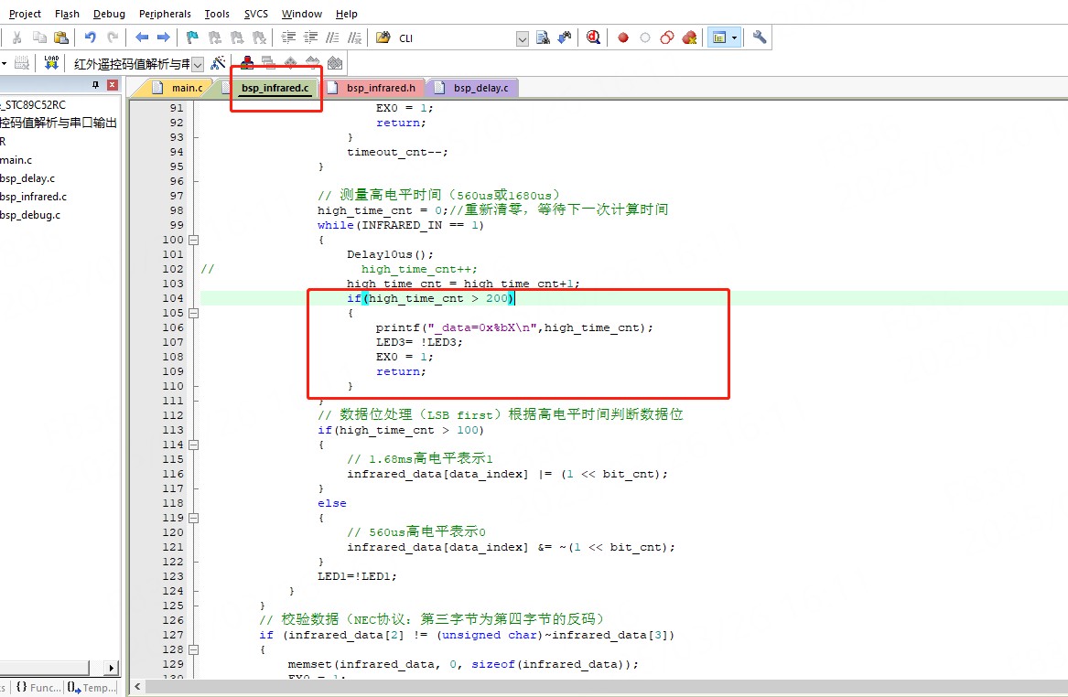The image size is (1068, 697).
Task: Open the window layout dropdown arrow
Action: click(x=734, y=38)
